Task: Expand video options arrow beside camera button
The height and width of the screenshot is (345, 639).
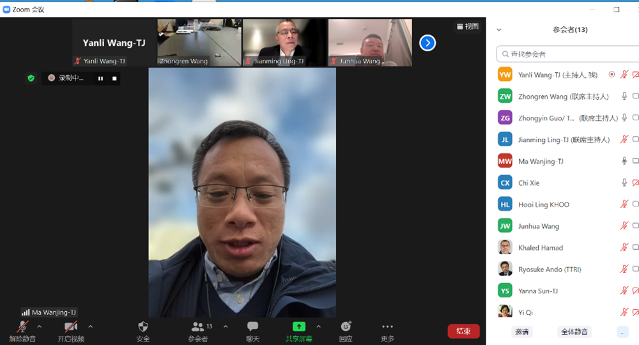Action: tap(90, 326)
